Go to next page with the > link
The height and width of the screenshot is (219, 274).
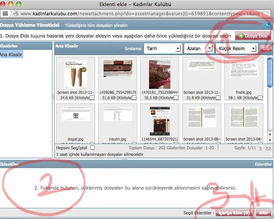(260, 147)
